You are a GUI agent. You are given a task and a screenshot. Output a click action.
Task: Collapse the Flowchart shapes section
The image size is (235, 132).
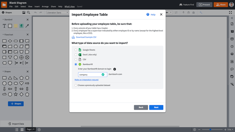[3, 35]
